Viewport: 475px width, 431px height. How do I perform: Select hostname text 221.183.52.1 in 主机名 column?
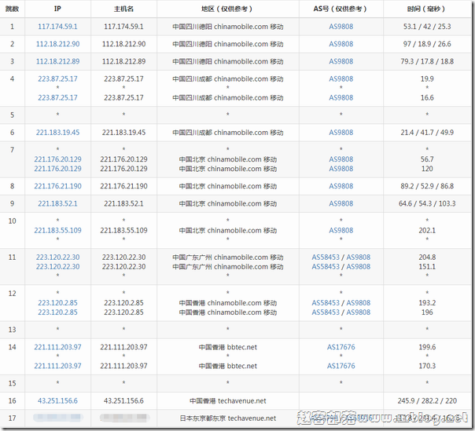123,203
